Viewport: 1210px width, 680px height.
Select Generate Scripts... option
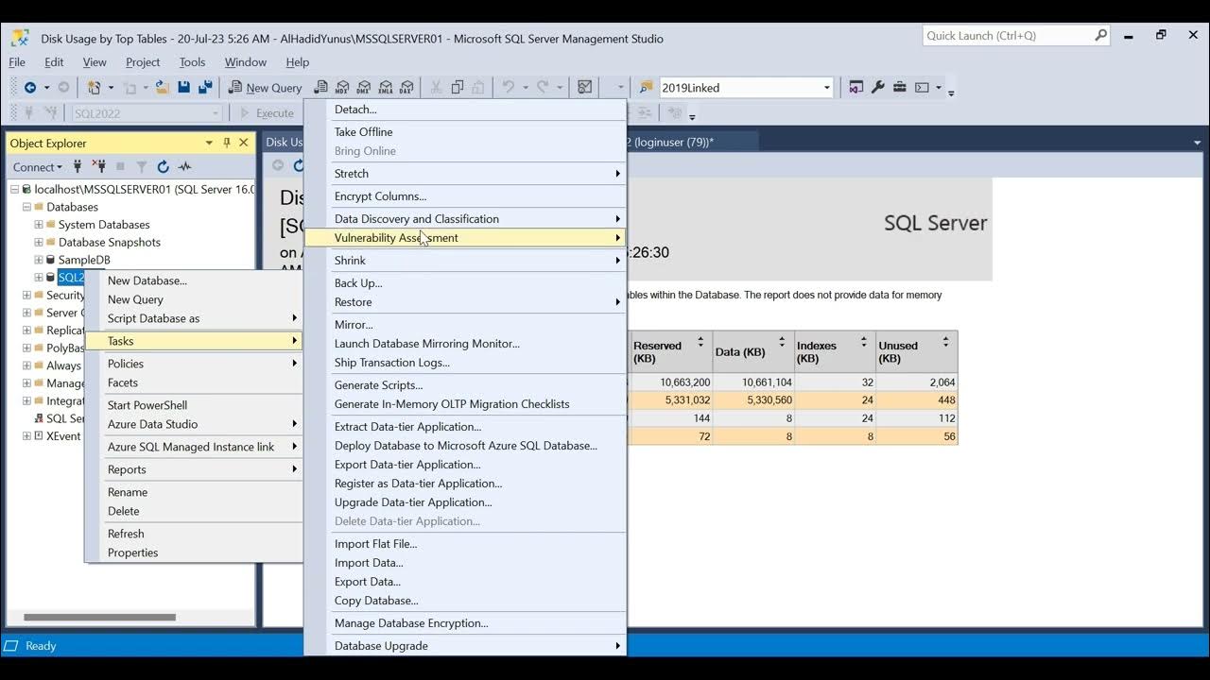pos(465,385)
